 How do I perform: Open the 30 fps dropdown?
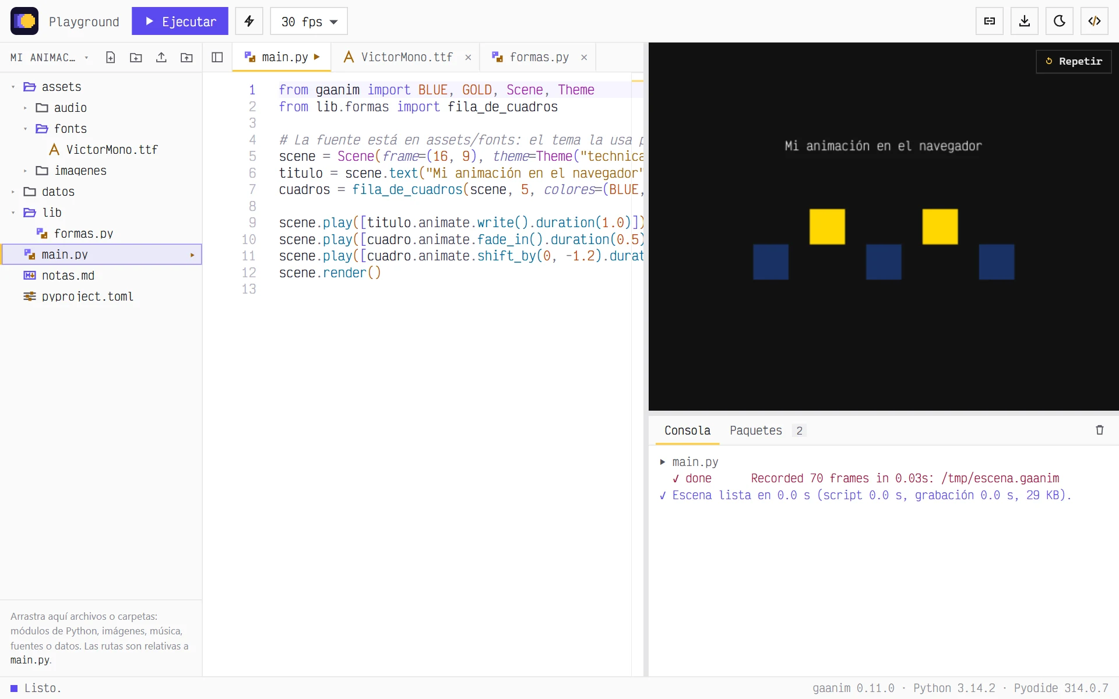[x=309, y=22]
